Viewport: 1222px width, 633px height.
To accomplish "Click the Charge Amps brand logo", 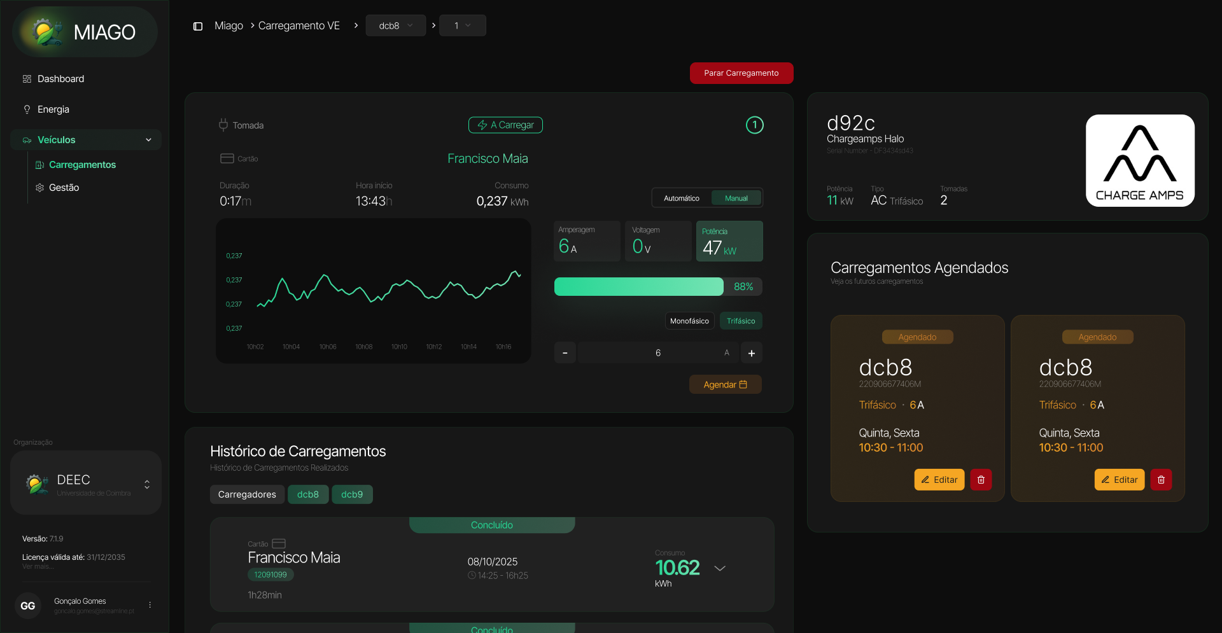I will point(1139,160).
